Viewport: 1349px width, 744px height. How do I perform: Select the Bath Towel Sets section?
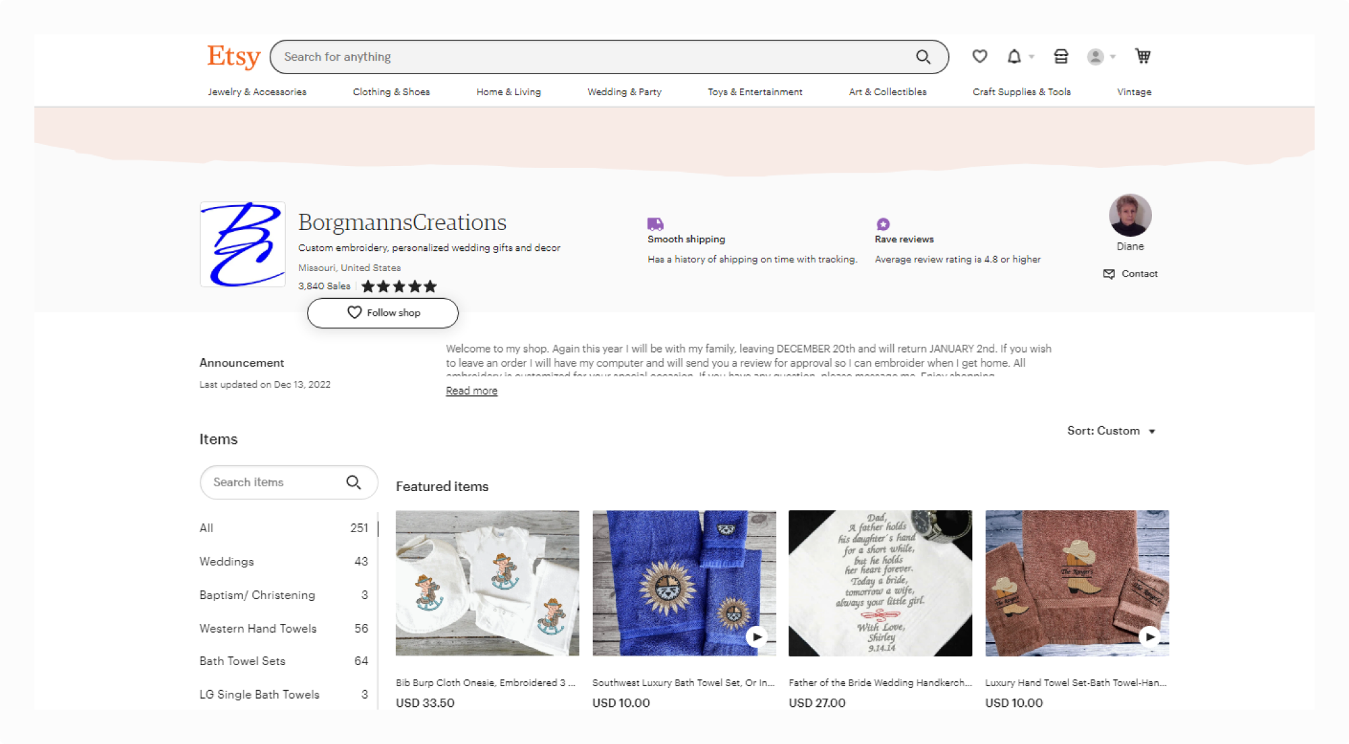(x=284, y=661)
